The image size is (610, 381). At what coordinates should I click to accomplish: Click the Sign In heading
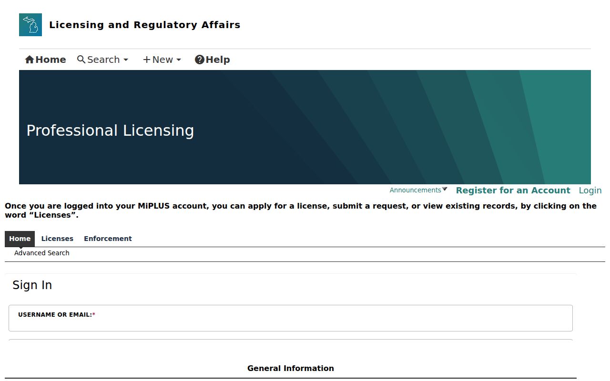point(32,285)
